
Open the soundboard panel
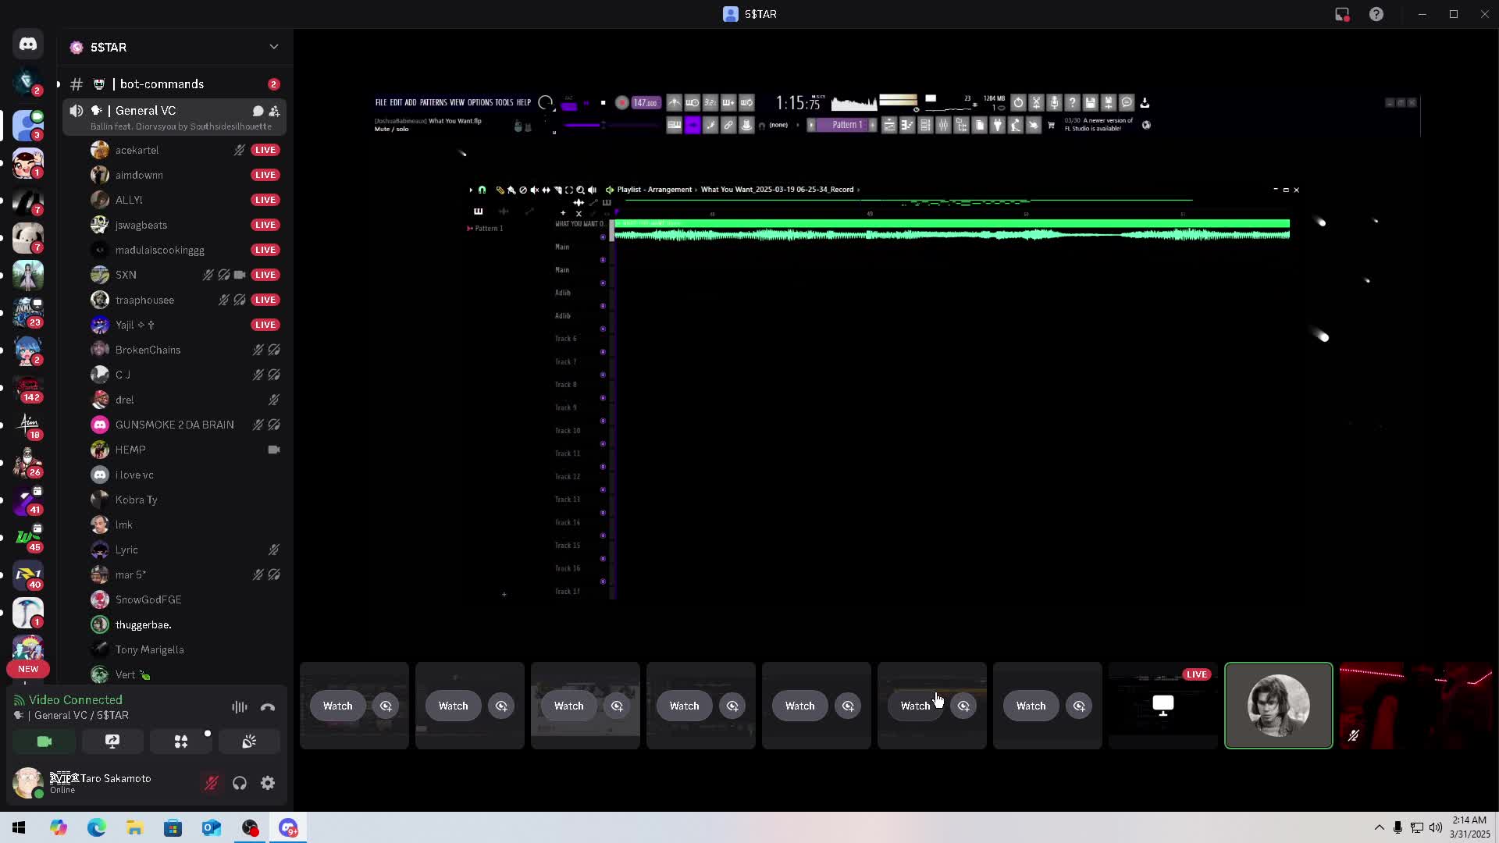click(x=249, y=742)
